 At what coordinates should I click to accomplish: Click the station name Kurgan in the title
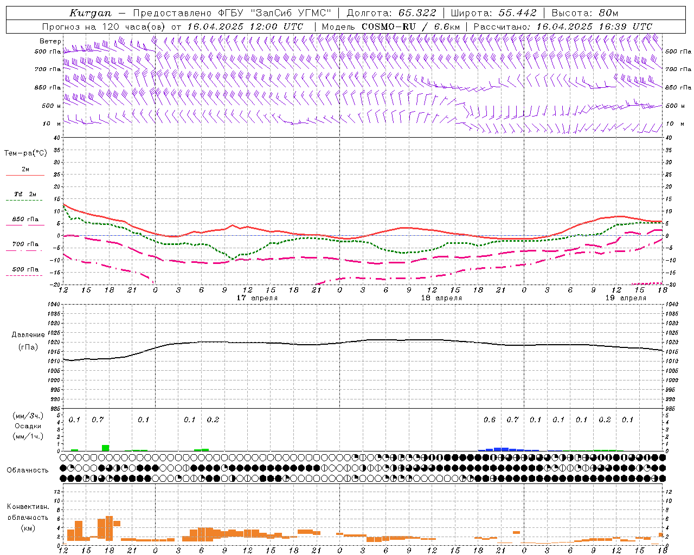coord(90,13)
